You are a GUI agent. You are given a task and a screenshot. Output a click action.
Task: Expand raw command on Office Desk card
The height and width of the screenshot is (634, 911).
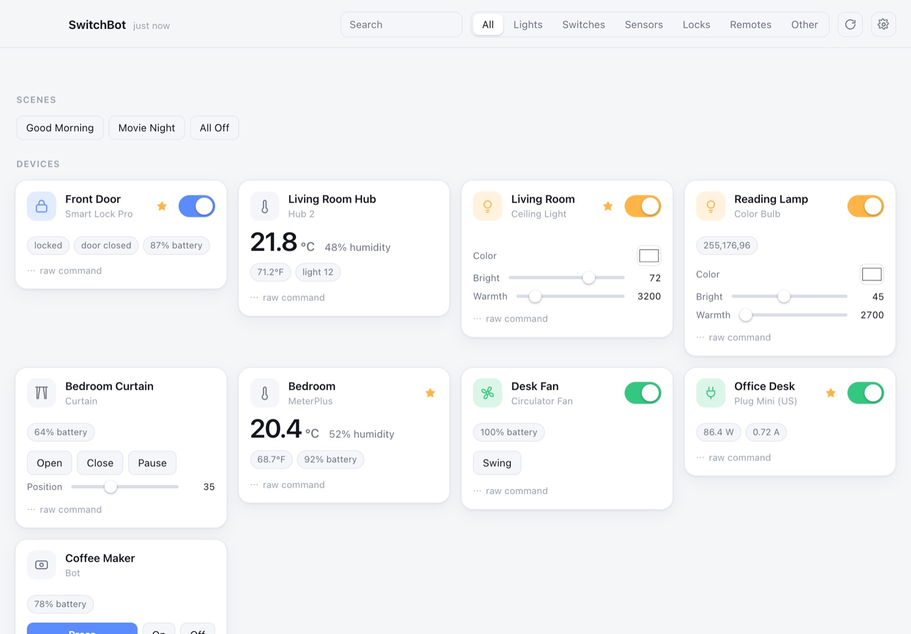[734, 458]
